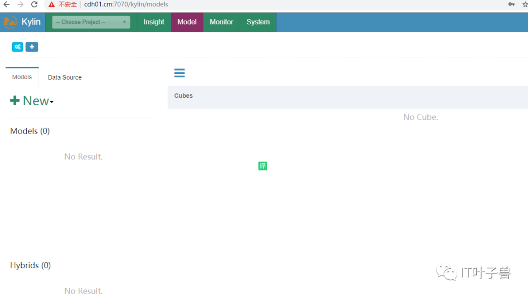Open the Insight tab
528x296 pixels.
tap(154, 22)
